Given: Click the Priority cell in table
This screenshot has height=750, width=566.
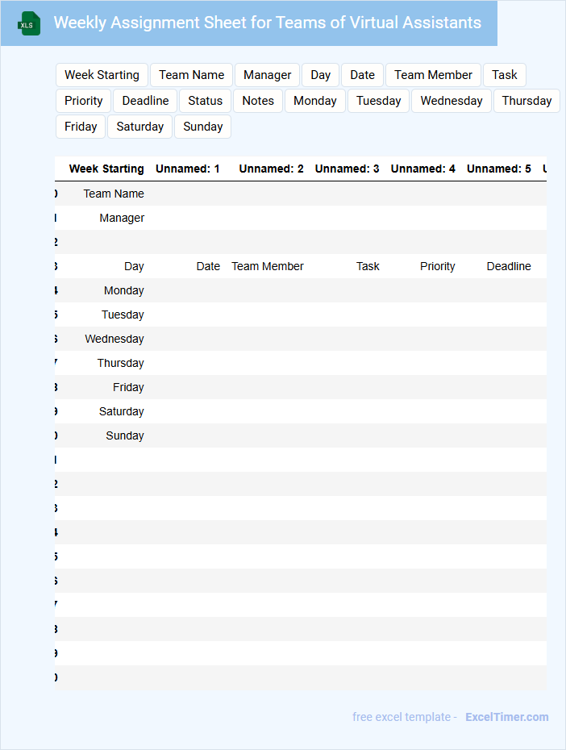Looking at the screenshot, I should (438, 266).
